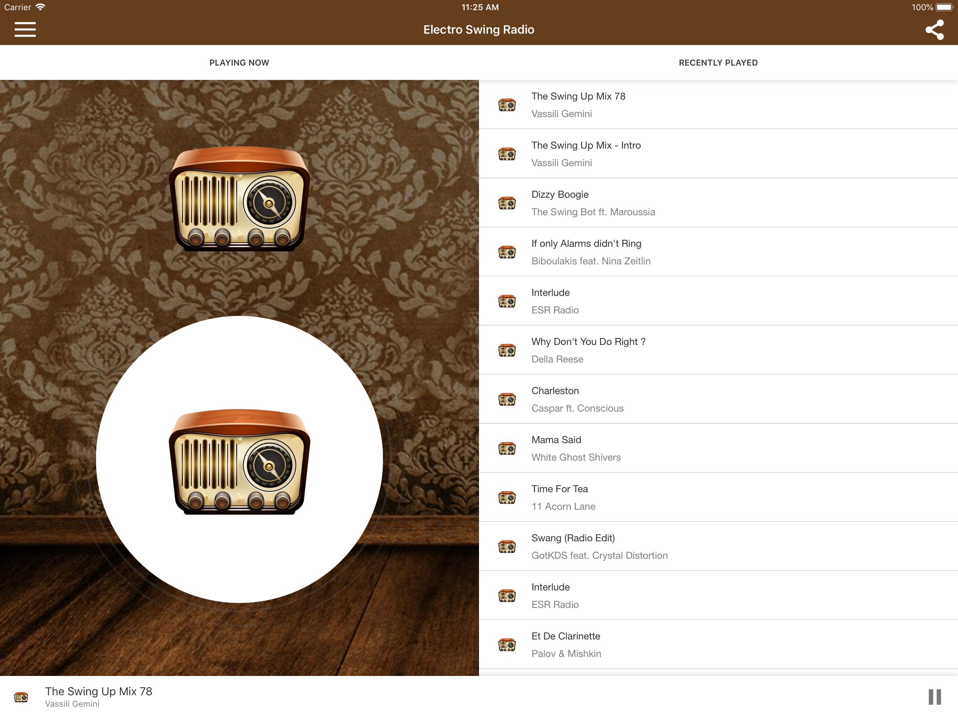The width and height of the screenshot is (958, 718).
Task: Tap the share icon
Action: pyautogui.click(x=934, y=29)
